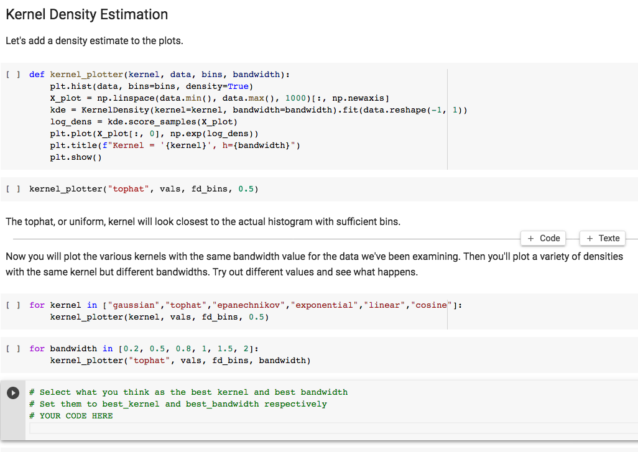Run the single tophat kernel_plotter call cell

coord(13,189)
